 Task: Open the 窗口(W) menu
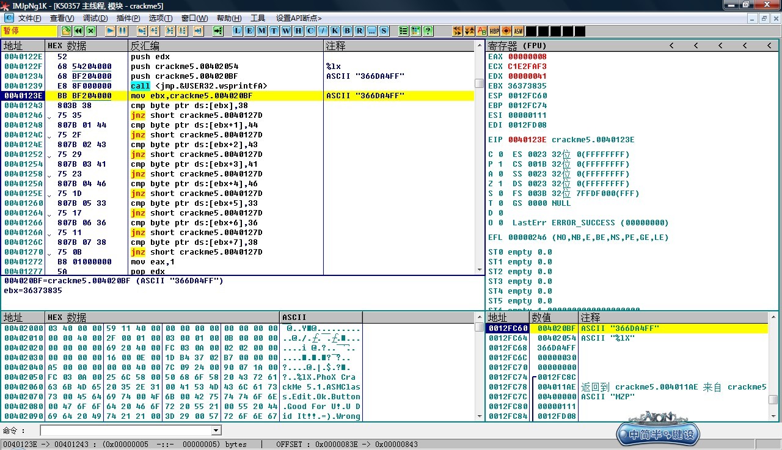click(x=195, y=18)
